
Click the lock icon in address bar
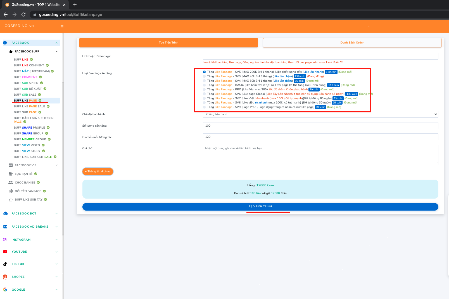[x=35, y=15]
